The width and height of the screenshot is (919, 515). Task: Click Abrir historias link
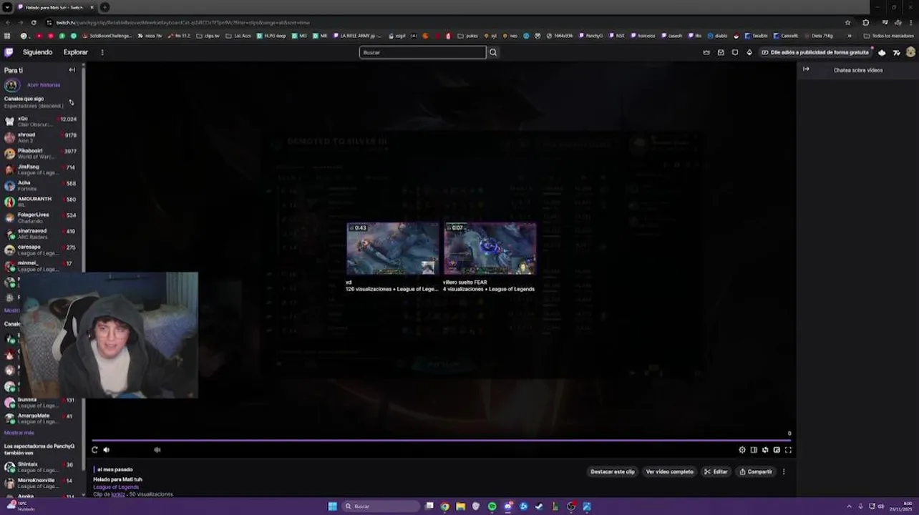(x=44, y=85)
